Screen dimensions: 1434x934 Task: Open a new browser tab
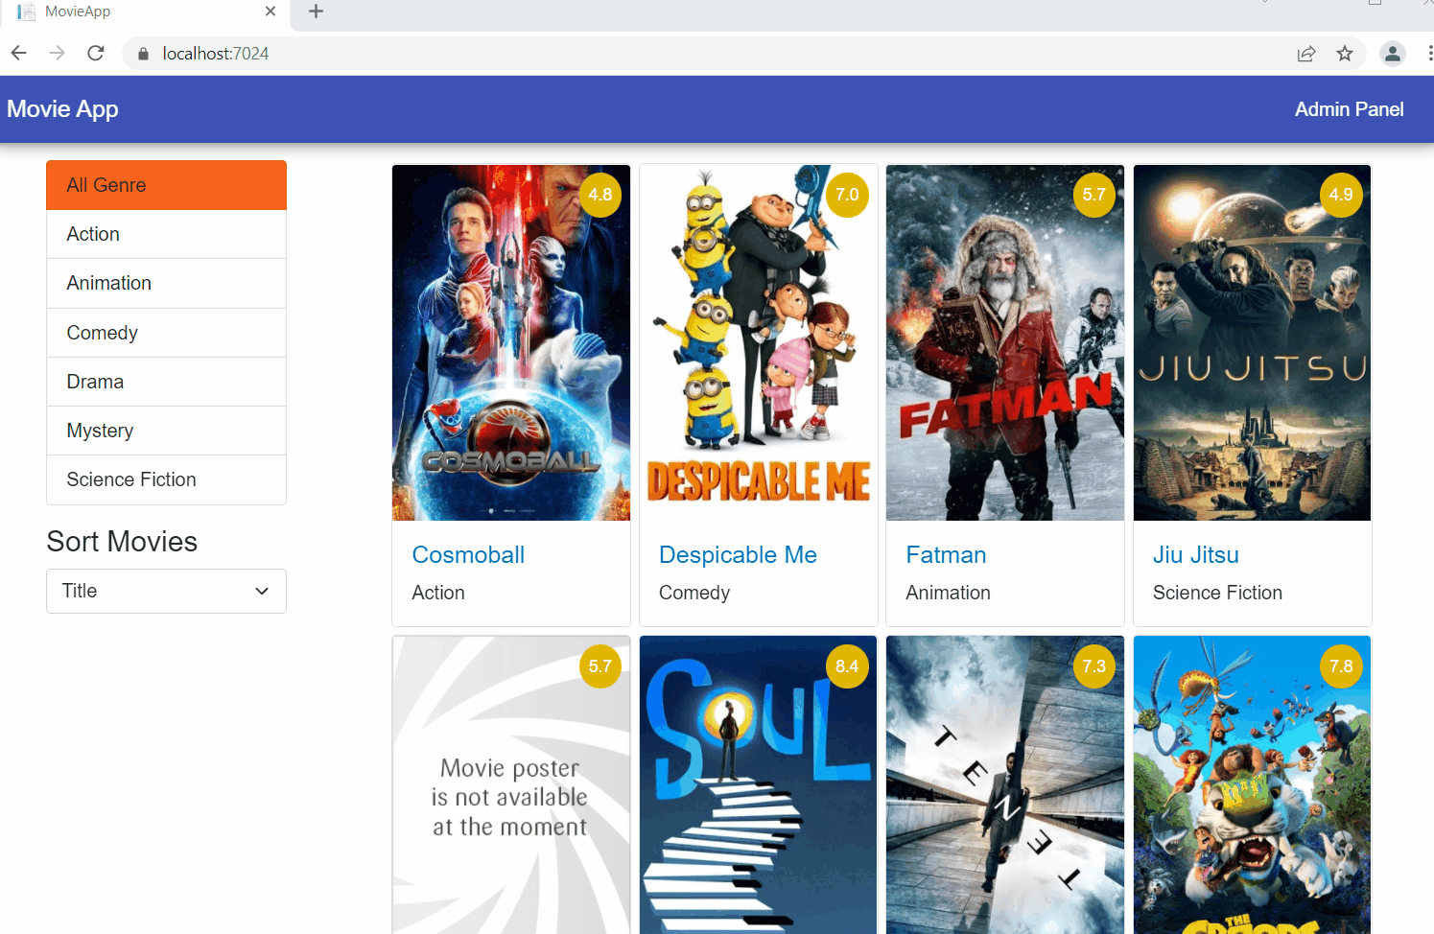click(x=316, y=12)
